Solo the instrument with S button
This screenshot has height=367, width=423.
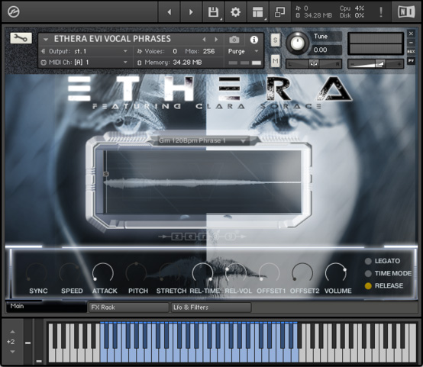275,40
